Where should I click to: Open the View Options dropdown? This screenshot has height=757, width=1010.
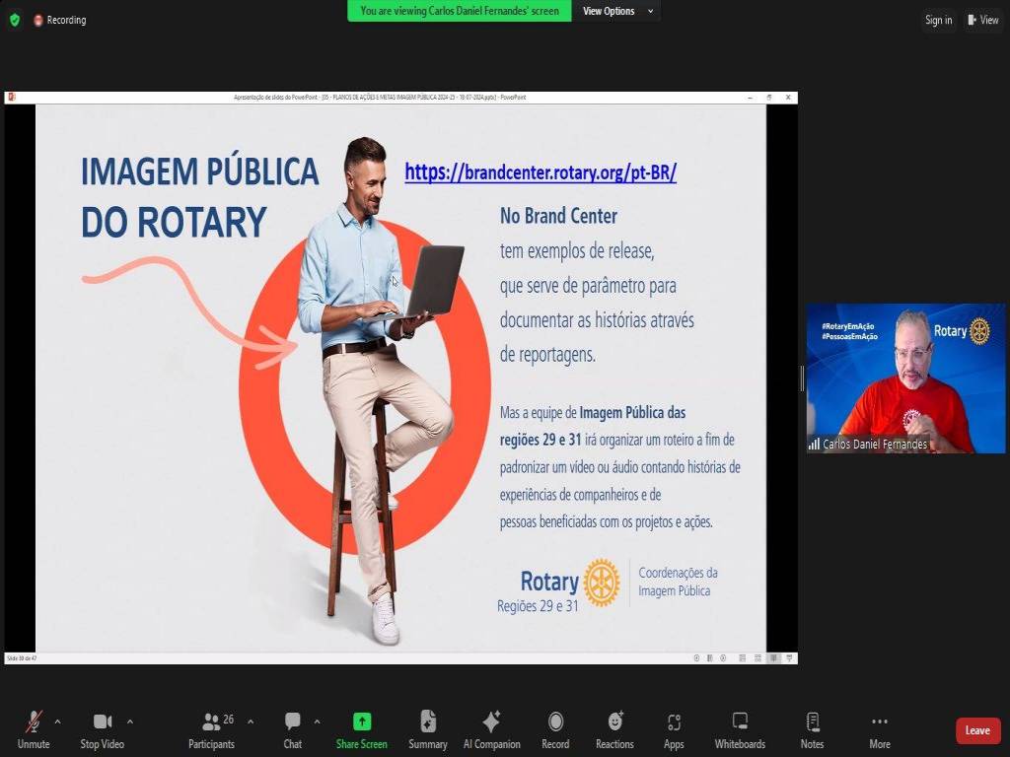tap(617, 11)
